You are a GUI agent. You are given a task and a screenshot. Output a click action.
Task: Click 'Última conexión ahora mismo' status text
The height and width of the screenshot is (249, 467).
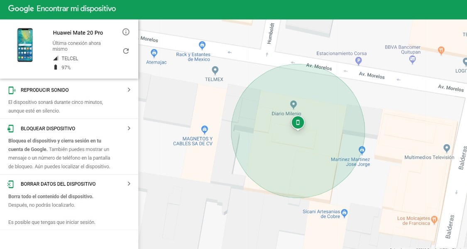76,46
